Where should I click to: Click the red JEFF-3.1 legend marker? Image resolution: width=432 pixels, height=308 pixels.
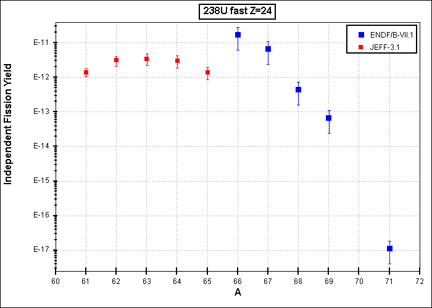coord(361,47)
